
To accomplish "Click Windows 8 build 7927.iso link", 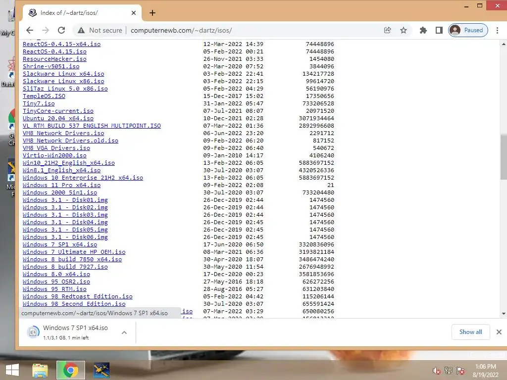I will tap(65, 267).
